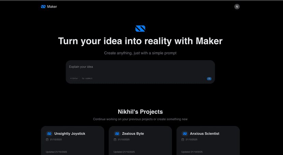283x155 pixels.
Task: Click calendar icon on Unsightly Joystick card
Action: (x=47, y=140)
